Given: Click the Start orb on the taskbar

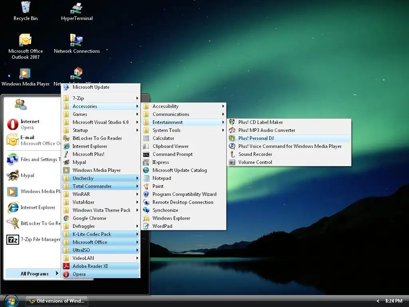Looking at the screenshot, I should coord(11,301).
